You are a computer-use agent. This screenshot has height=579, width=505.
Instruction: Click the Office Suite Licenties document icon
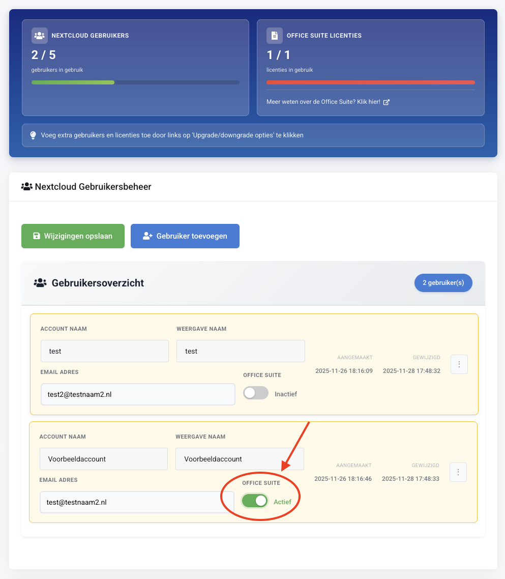click(x=274, y=36)
